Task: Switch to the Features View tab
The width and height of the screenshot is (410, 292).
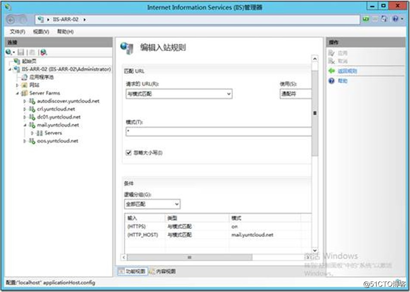Action: click(x=133, y=271)
